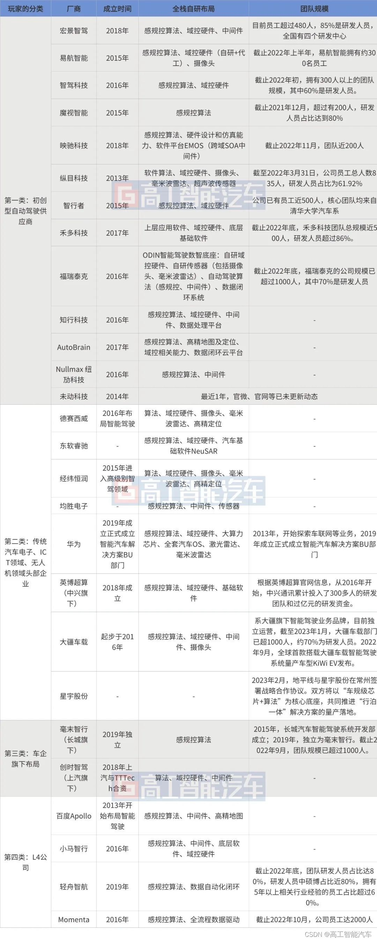Click 2016年布局智能驾驶 founding cell
The width and height of the screenshot is (377, 941).
coord(117,418)
